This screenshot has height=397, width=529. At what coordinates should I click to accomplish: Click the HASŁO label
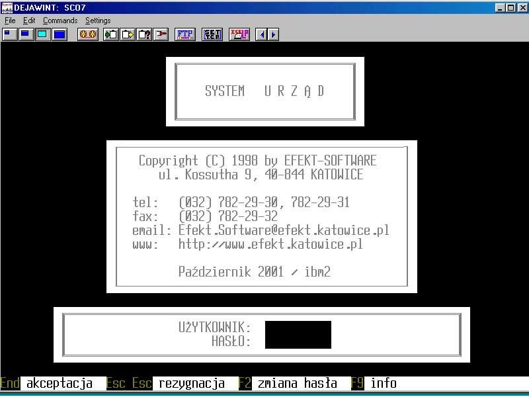[x=231, y=341]
